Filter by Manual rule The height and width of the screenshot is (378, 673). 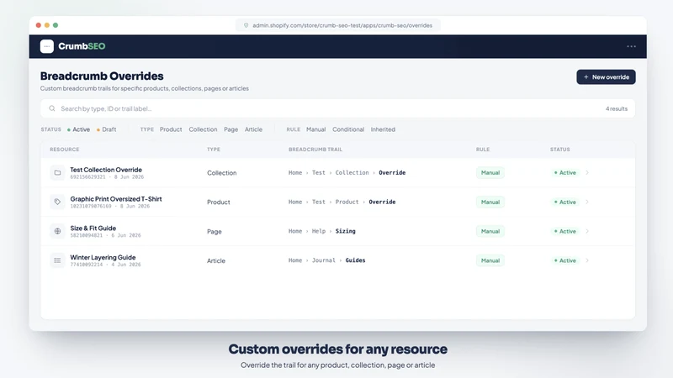click(316, 129)
